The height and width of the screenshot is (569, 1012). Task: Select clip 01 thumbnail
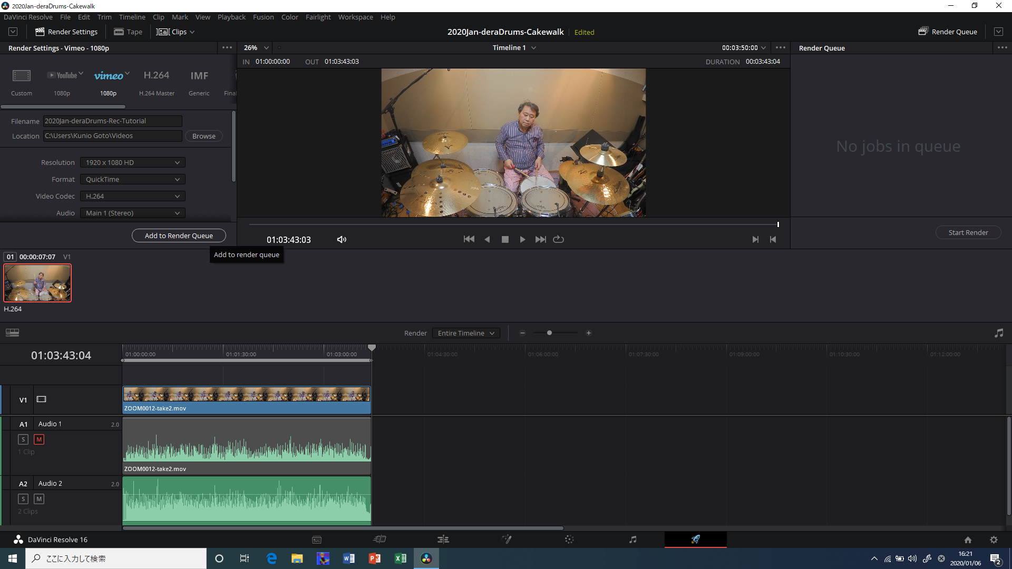click(x=37, y=283)
